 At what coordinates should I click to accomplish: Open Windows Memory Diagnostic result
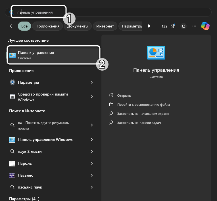click(43, 97)
